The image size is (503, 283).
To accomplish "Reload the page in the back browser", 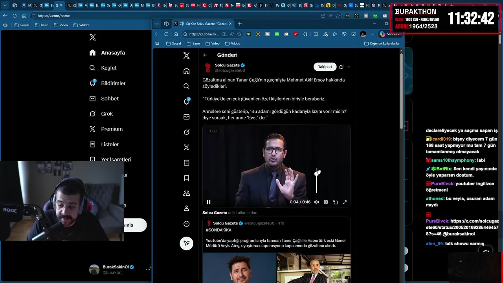I will pos(15,16).
